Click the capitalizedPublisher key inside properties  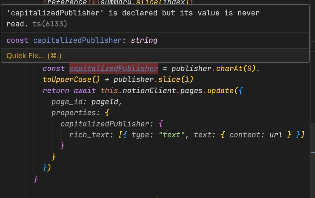105,124
